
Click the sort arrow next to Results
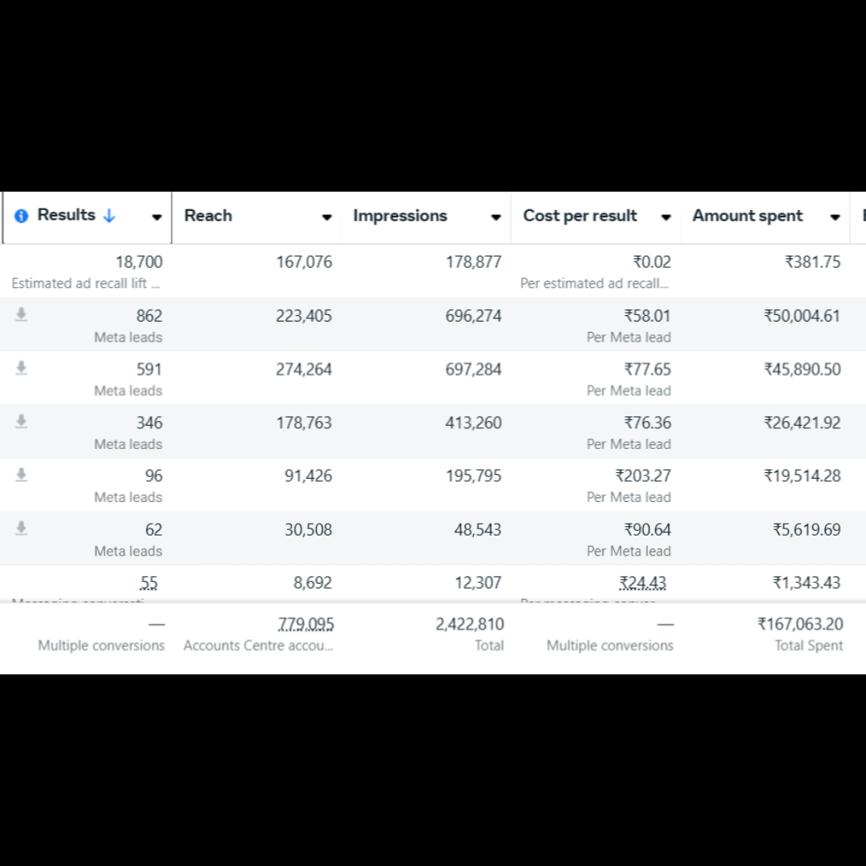109,216
